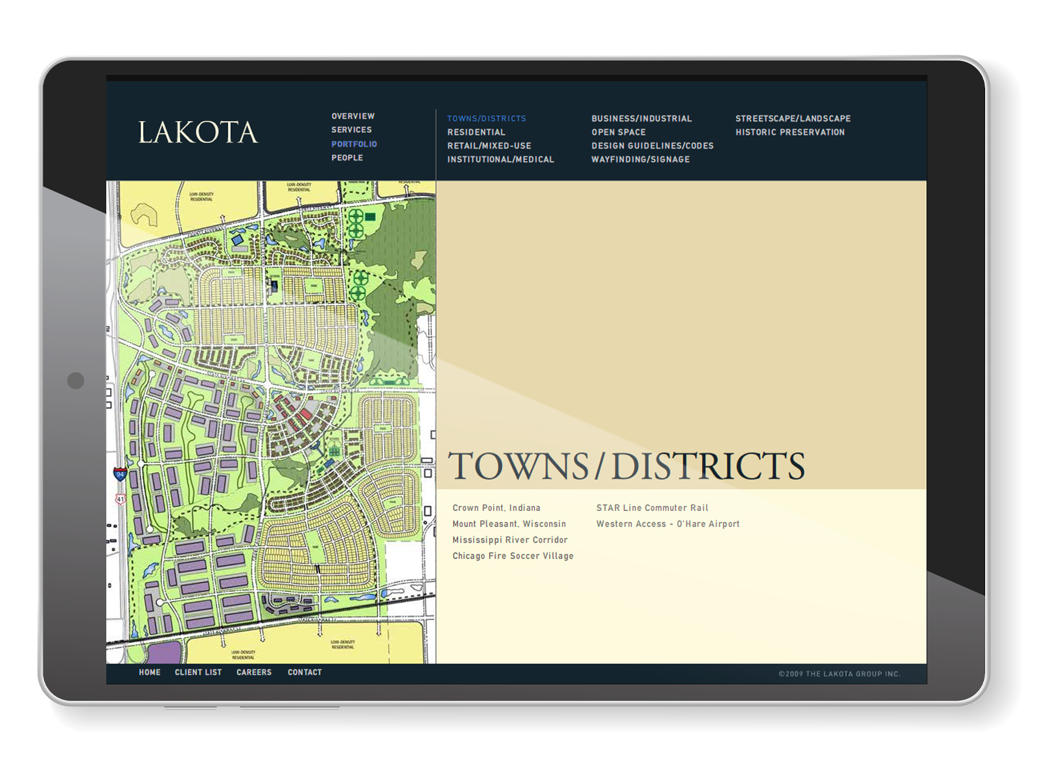Click the LAKOTA logo
The image size is (1037, 777).
tap(198, 132)
